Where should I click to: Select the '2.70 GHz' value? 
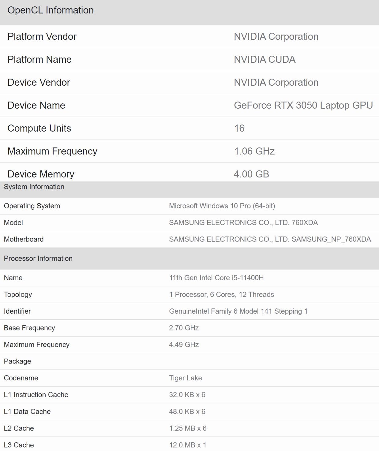point(184,328)
